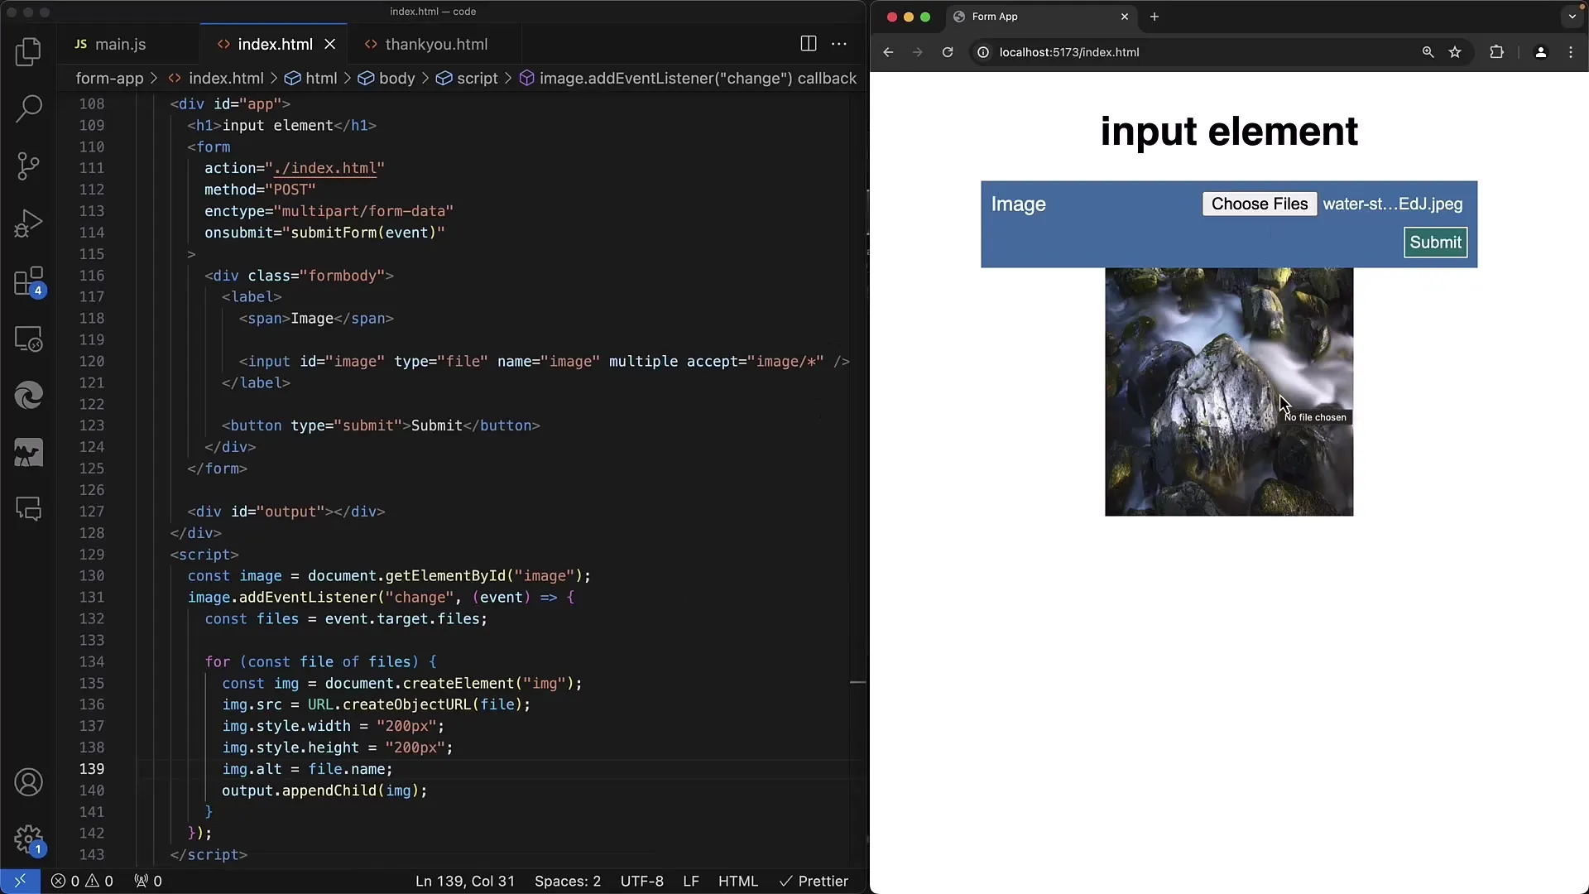The width and height of the screenshot is (1589, 894).
Task: Click the editor minimap scrollbar
Action: 857,480
